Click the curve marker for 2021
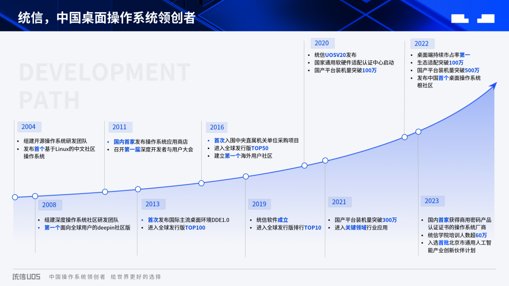This screenshot has width=509, height=286. click(x=325, y=160)
